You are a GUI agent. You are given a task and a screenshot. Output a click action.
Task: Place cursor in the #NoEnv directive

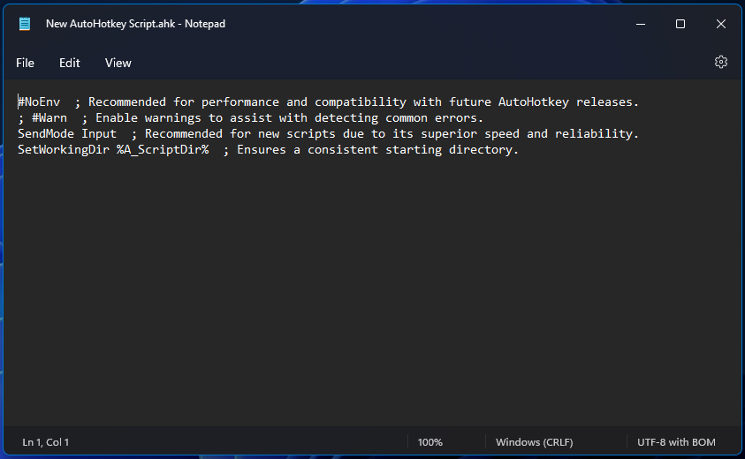pyautogui.click(x=39, y=102)
